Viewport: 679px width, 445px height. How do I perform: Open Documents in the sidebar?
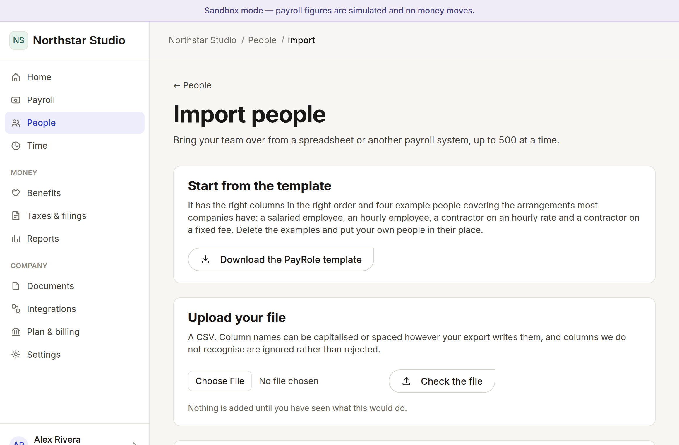75,286
